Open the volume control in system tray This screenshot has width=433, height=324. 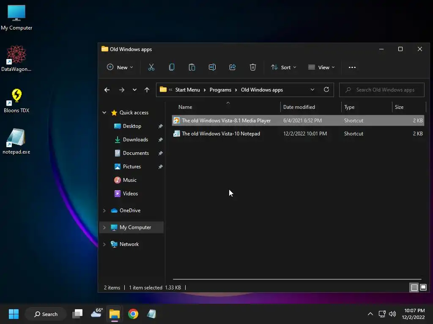[392, 314]
